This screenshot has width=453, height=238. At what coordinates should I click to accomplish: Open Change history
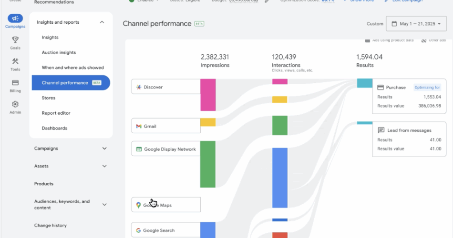click(50, 225)
